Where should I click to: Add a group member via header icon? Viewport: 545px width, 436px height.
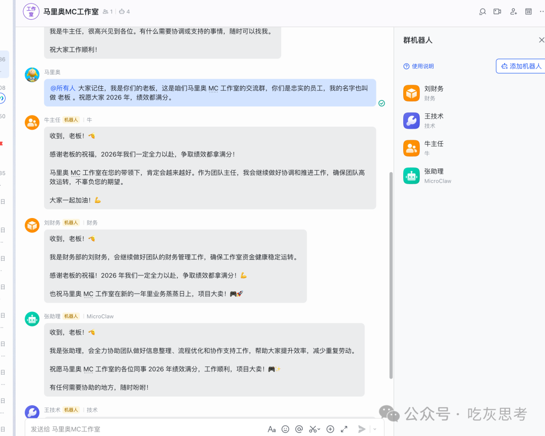(x=513, y=12)
